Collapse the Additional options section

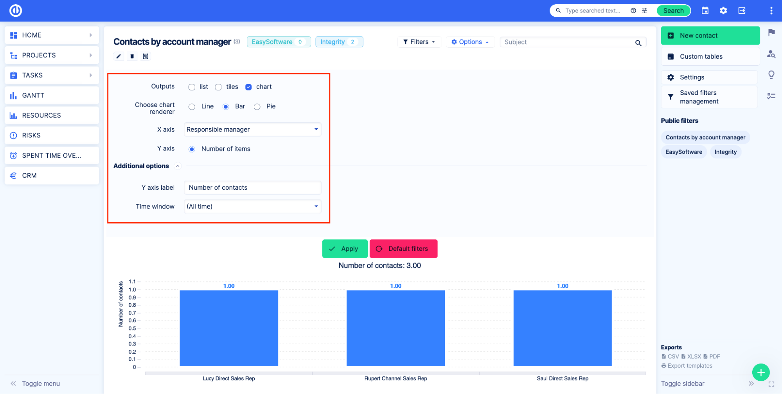(178, 166)
